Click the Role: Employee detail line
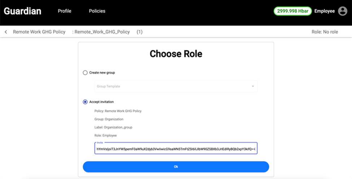352x179 pixels. click(105, 136)
